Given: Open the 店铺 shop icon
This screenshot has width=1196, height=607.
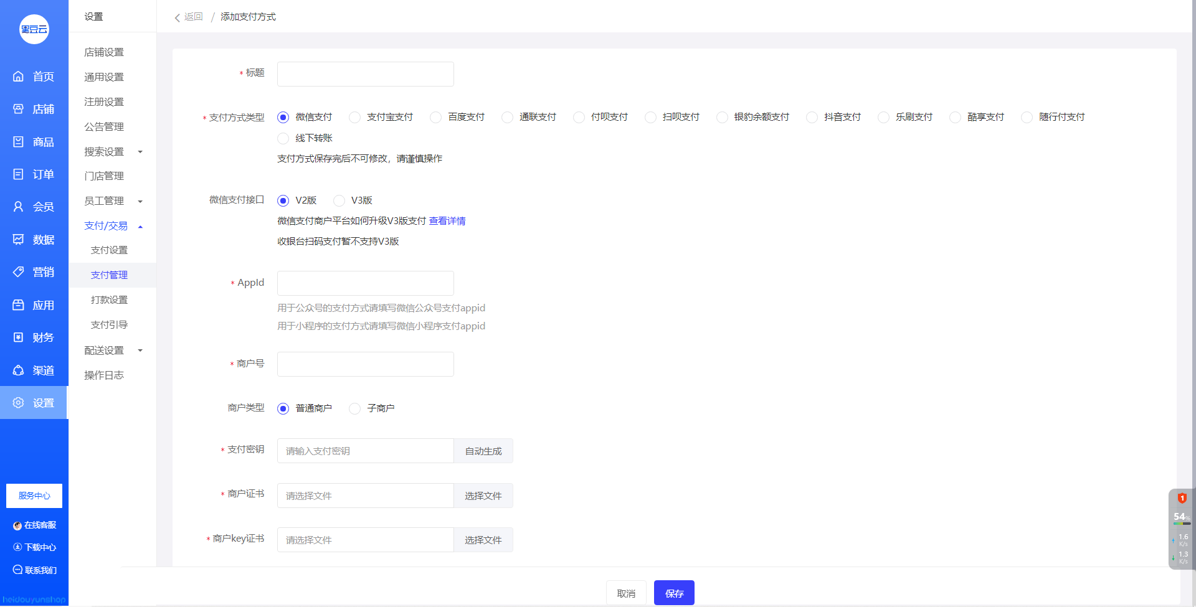Looking at the screenshot, I should point(18,109).
